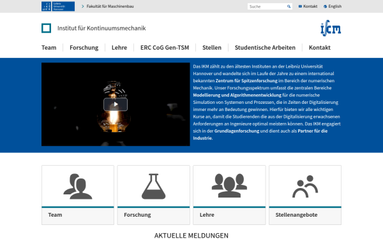Play the light bulb video
The image size is (383, 239).
tap(116, 105)
